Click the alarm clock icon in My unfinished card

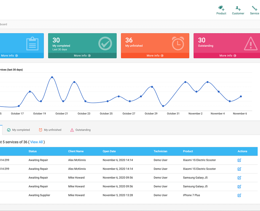click(178, 43)
